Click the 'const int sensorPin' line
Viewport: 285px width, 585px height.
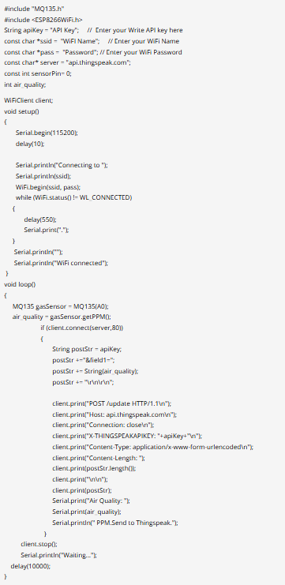pos(38,74)
